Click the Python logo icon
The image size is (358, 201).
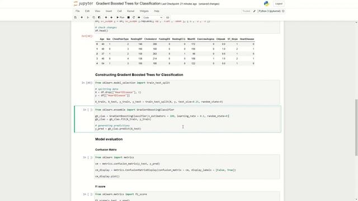(x=266, y=4)
